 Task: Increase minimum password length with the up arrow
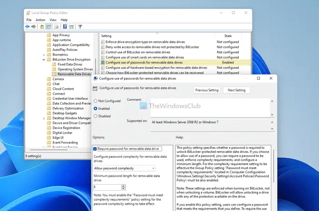point(123,186)
